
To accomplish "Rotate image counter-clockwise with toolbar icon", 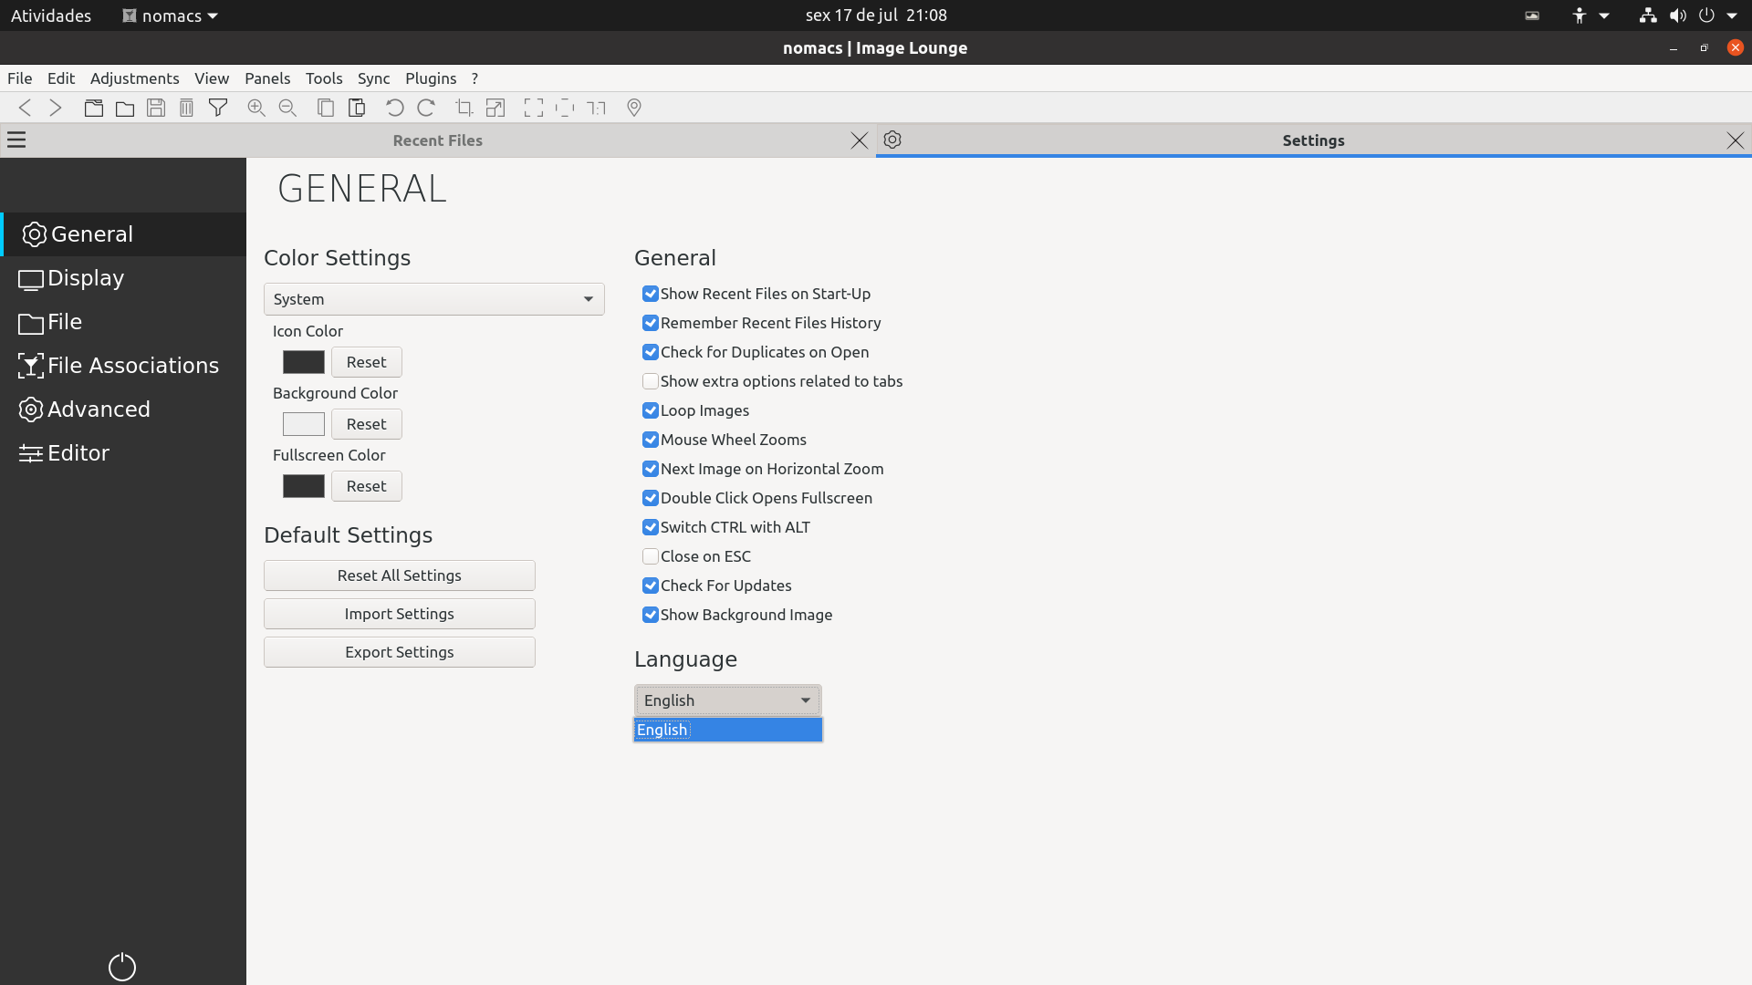I will point(395,108).
